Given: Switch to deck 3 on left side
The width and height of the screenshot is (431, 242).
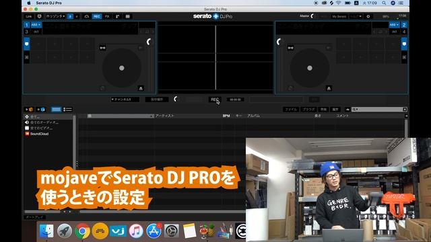Looking at the screenshot, I should [x=27, y=32].
